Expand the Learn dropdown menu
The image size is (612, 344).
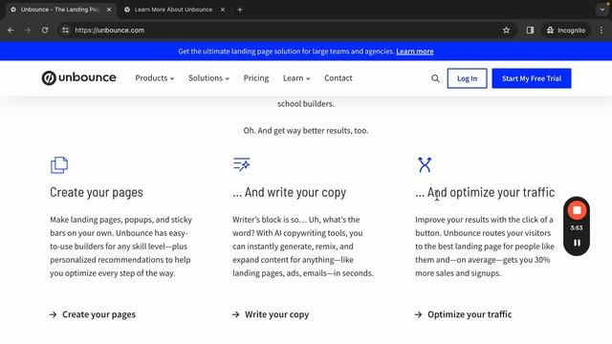(x=296, y=78)
